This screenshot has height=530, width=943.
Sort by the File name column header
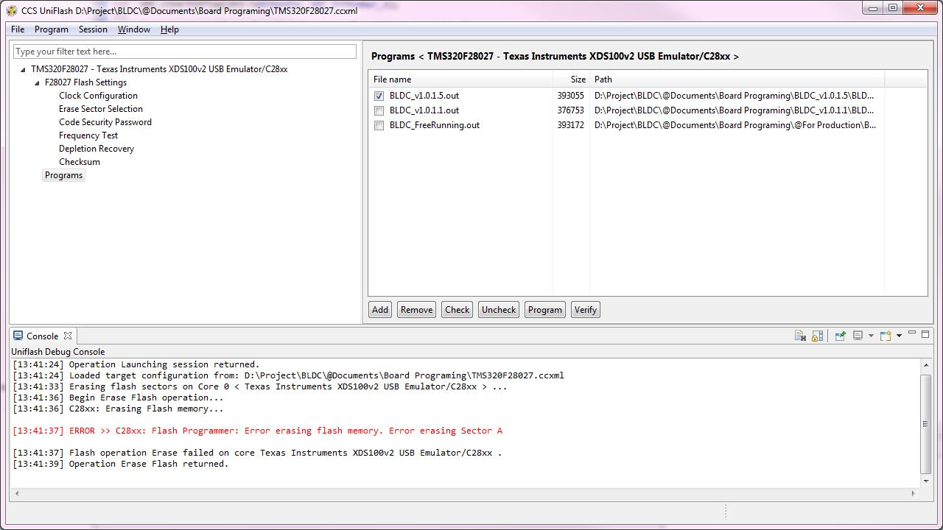point(460,79)
